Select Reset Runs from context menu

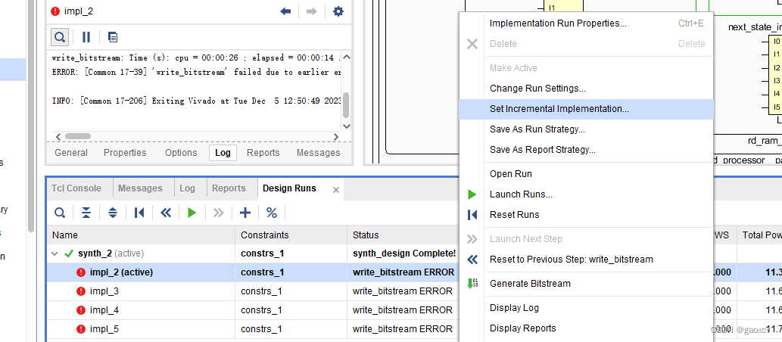(x=586, y=215)
